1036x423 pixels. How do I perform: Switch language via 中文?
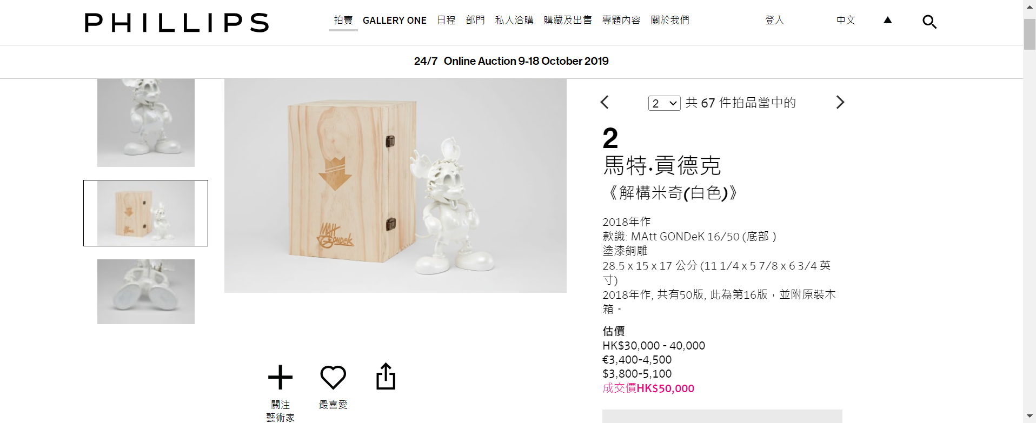[x=846, y=20]
